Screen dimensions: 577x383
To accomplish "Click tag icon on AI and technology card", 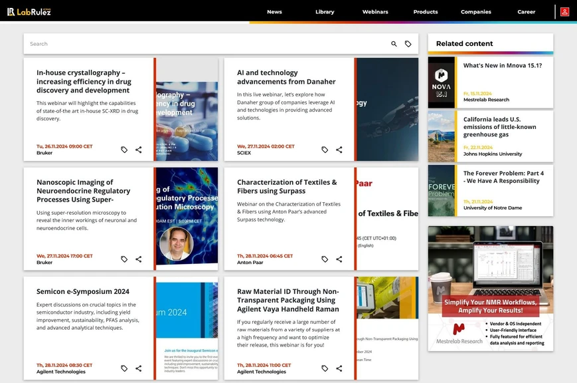I will click(x=325, y=150).
